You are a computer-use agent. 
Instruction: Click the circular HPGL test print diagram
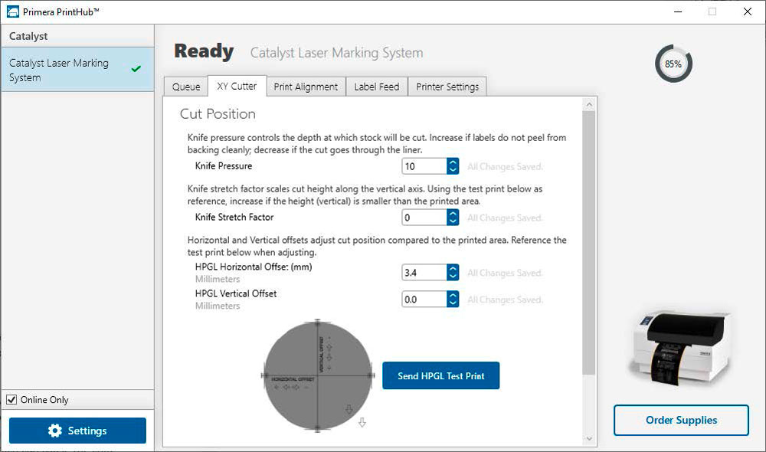pyautogui.click(x=318, y=375)
